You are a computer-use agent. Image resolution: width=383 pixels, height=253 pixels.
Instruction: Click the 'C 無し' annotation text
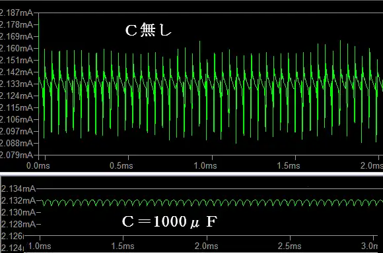click(149, 30)
